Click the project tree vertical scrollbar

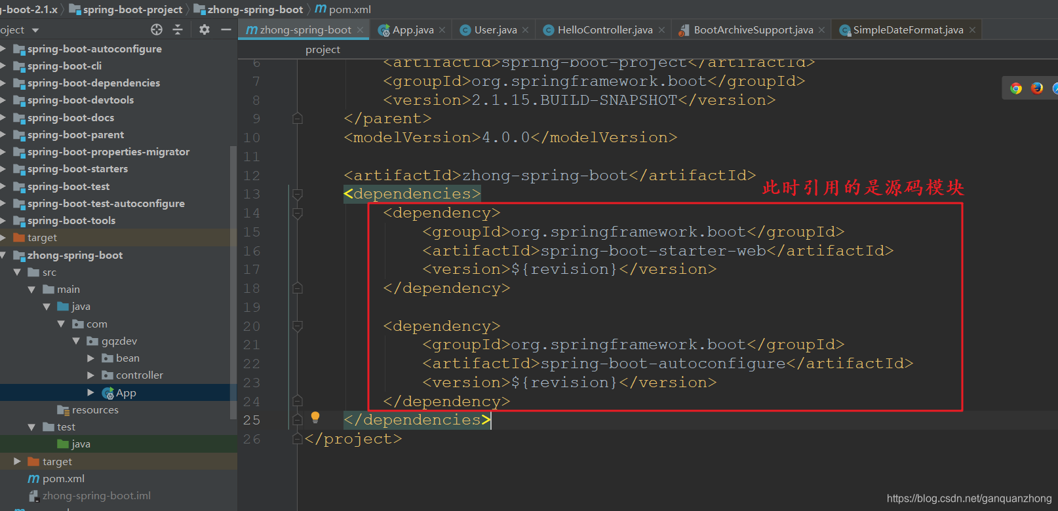(x=233, y=282)
